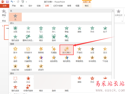Pick the 填充颜色 emphasis effect
The image size is (125, 94).
pyautogui.click(x=66, y=59)
